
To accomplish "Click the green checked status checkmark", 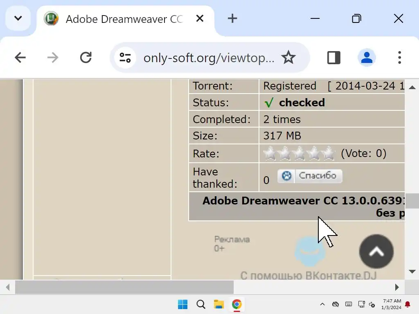I will pos(269,103).
